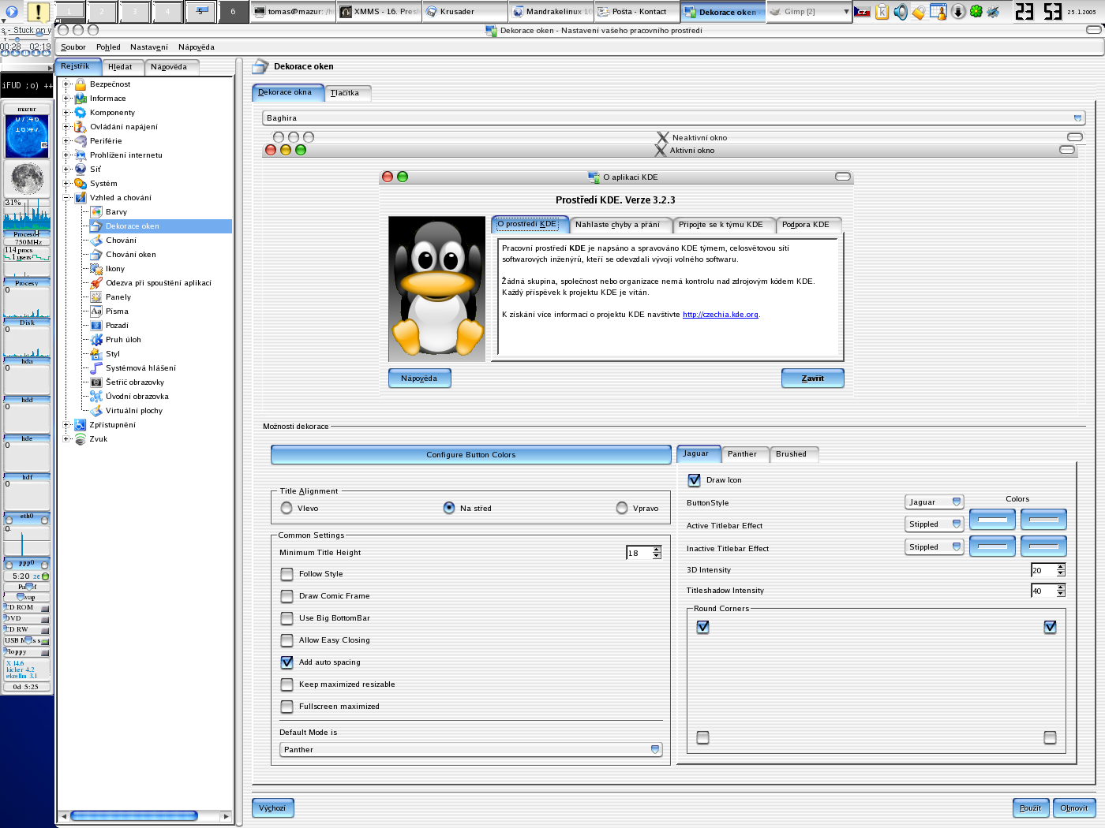This screenshot has height=828, width=1105.
Task: Enable Fullscreen maximized checkbox
Action: [287, 707]
